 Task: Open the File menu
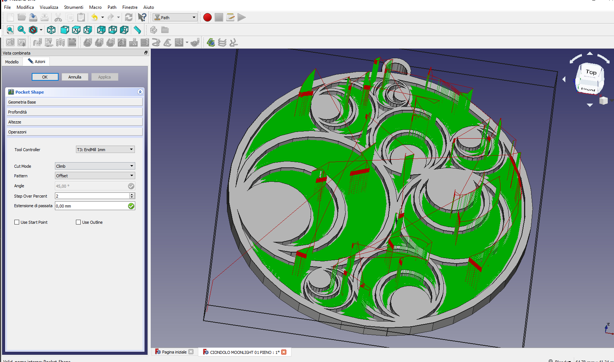[x=7, y=7]
